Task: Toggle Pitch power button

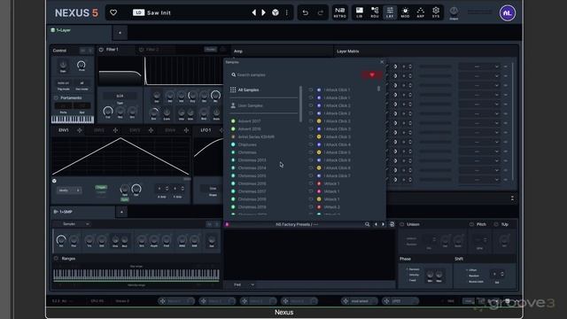Action: pos(471,224)
